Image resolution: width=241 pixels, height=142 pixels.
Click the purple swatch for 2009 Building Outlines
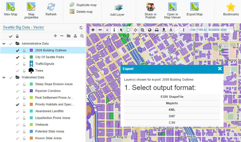[x=31, y=50]
